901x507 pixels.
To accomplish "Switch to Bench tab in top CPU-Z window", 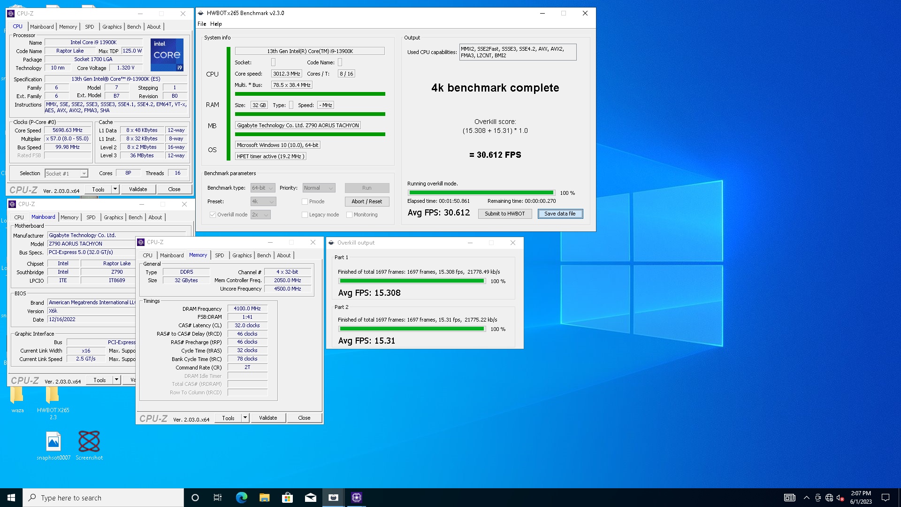I will click(134, 27).
